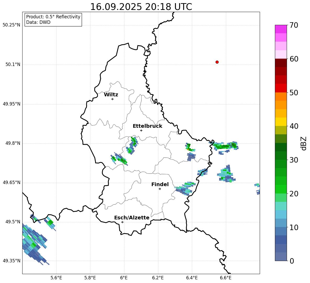Image resolution: width=310 pixels, height=283 pixels.
Task: Click the 30 dBZ colorbar label
Action: point(294,160)
